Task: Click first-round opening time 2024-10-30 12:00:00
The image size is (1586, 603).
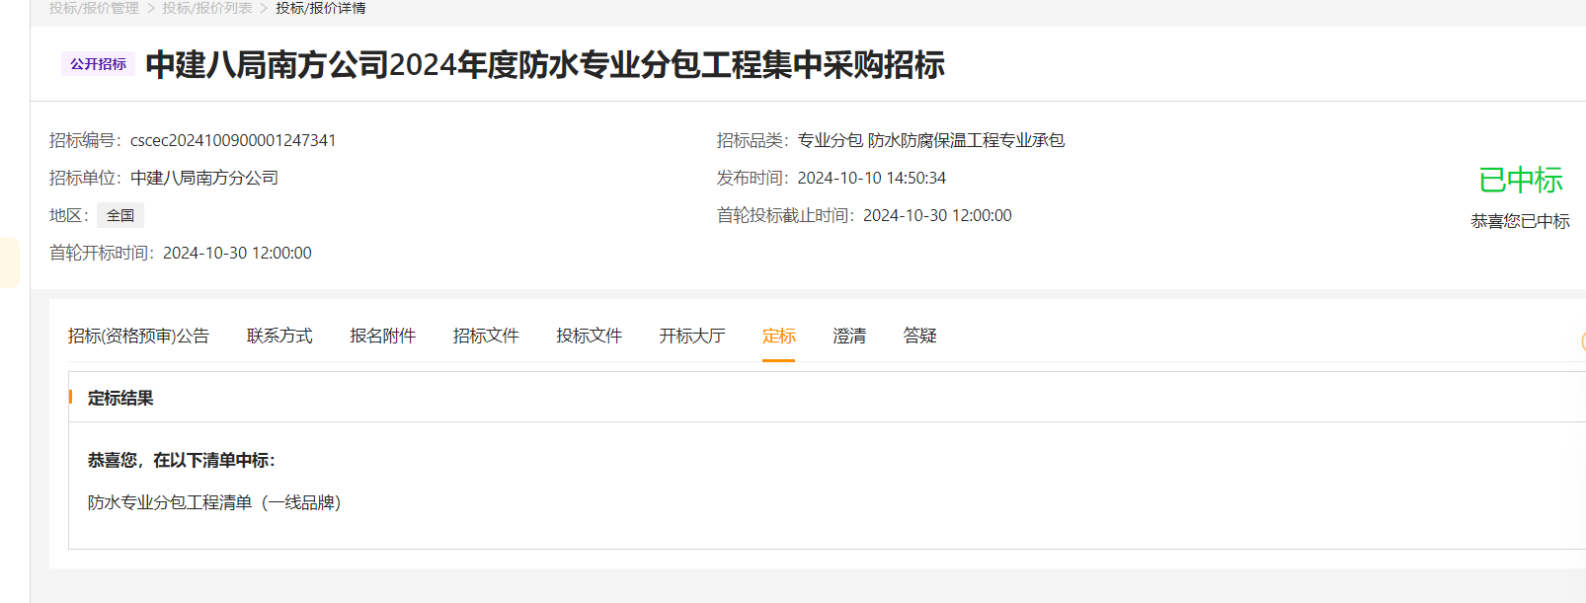Action: [237, 253]
